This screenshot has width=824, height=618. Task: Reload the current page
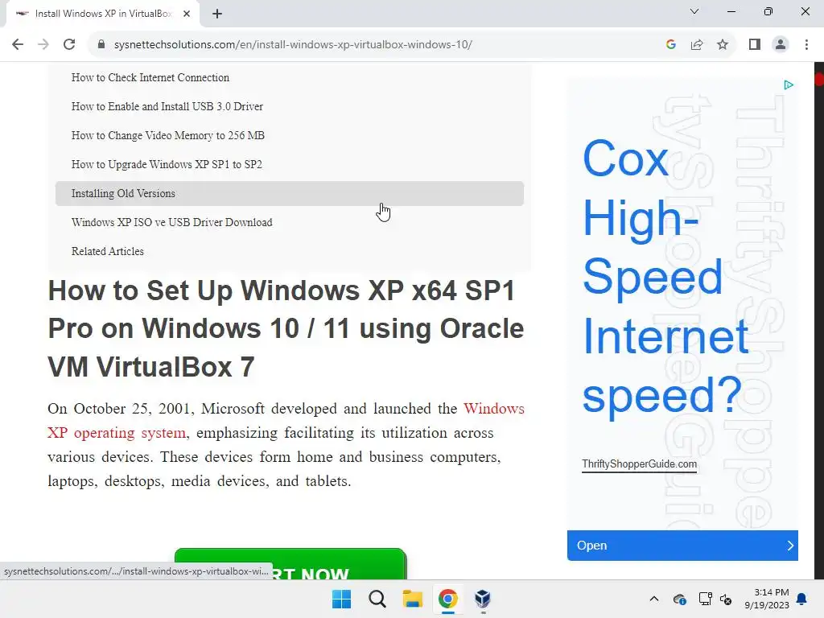coord(69,45)
